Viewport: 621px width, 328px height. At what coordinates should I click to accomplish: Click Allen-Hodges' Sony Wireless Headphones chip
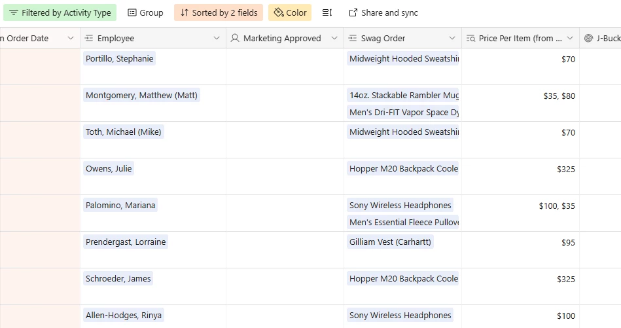pyautogui.click(x=400, y=316)
